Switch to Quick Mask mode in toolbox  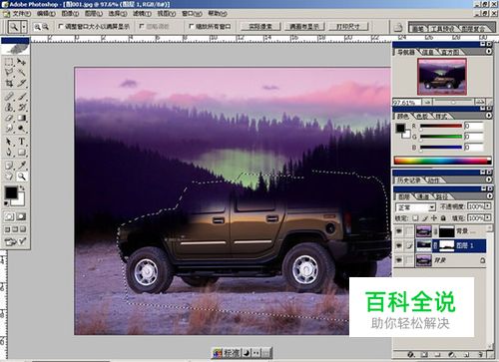pos(21,216)
